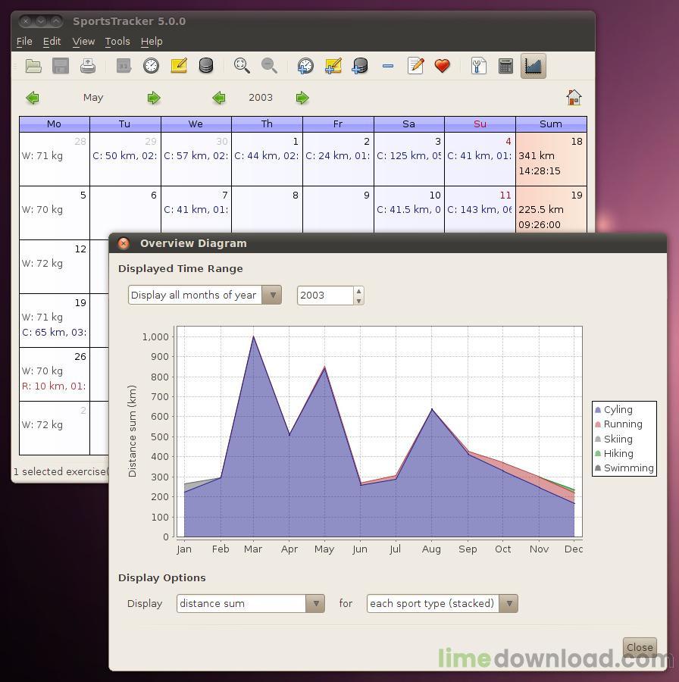
Task: Open the calculator icon in toolbar
Action: click(x=505, y=66)
